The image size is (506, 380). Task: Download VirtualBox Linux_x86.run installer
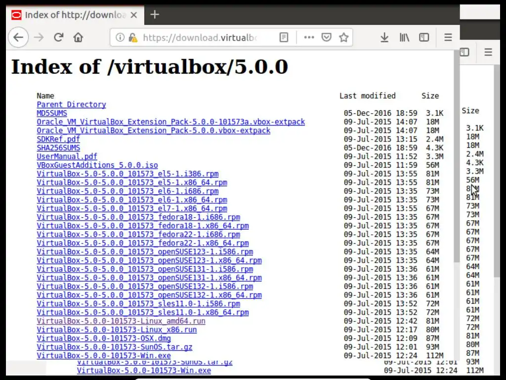click(117, 330)
